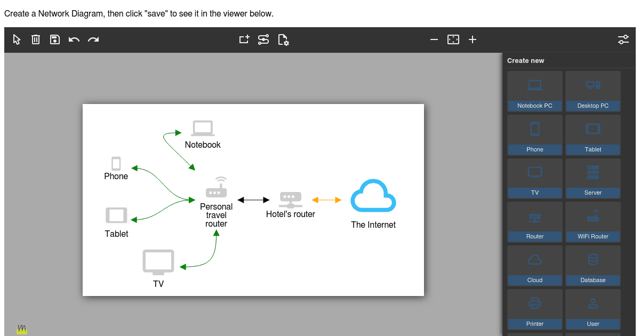Zoom out using the minus icon
Image resolution: width=640 pixels, height=336 pixels.
pos(434,39)
